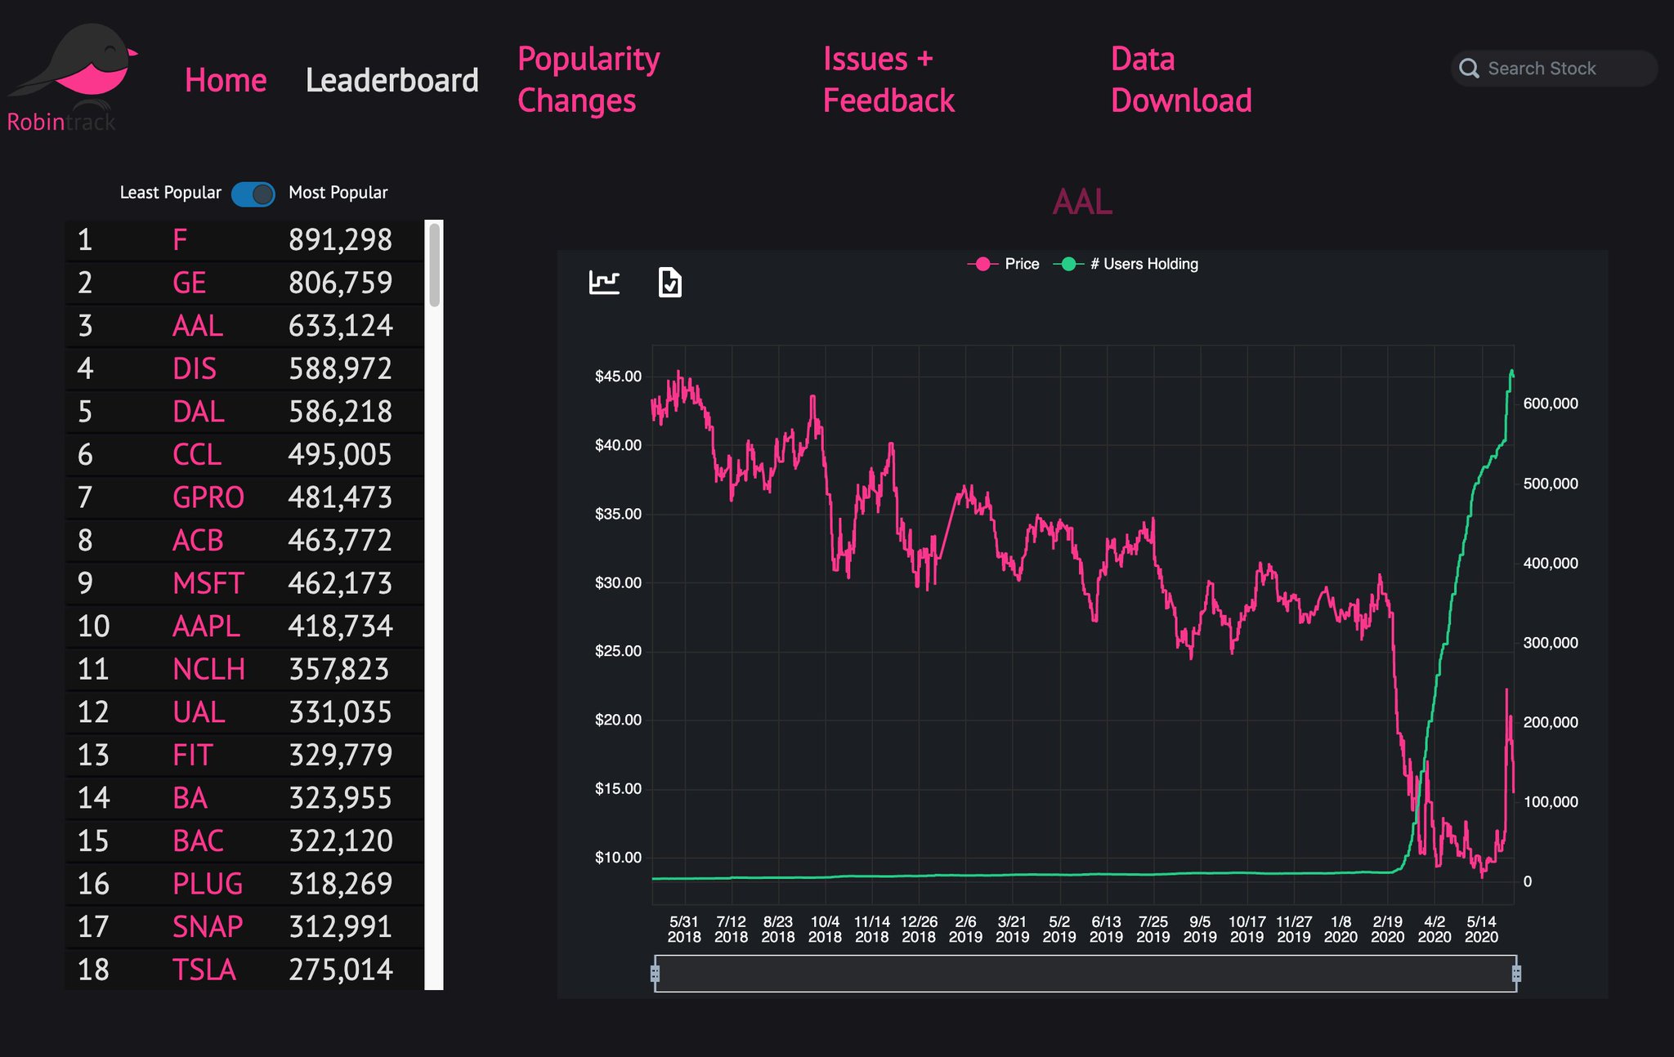Open NCLH stock chart

point(208,669)
